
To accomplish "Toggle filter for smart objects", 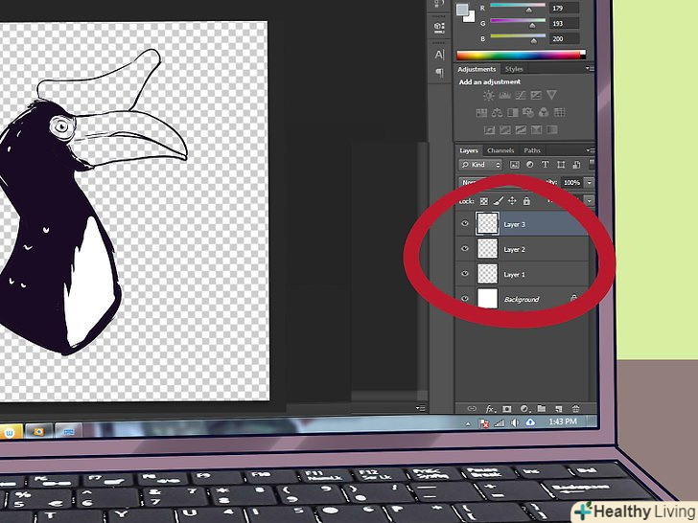I will pos(576,165).
